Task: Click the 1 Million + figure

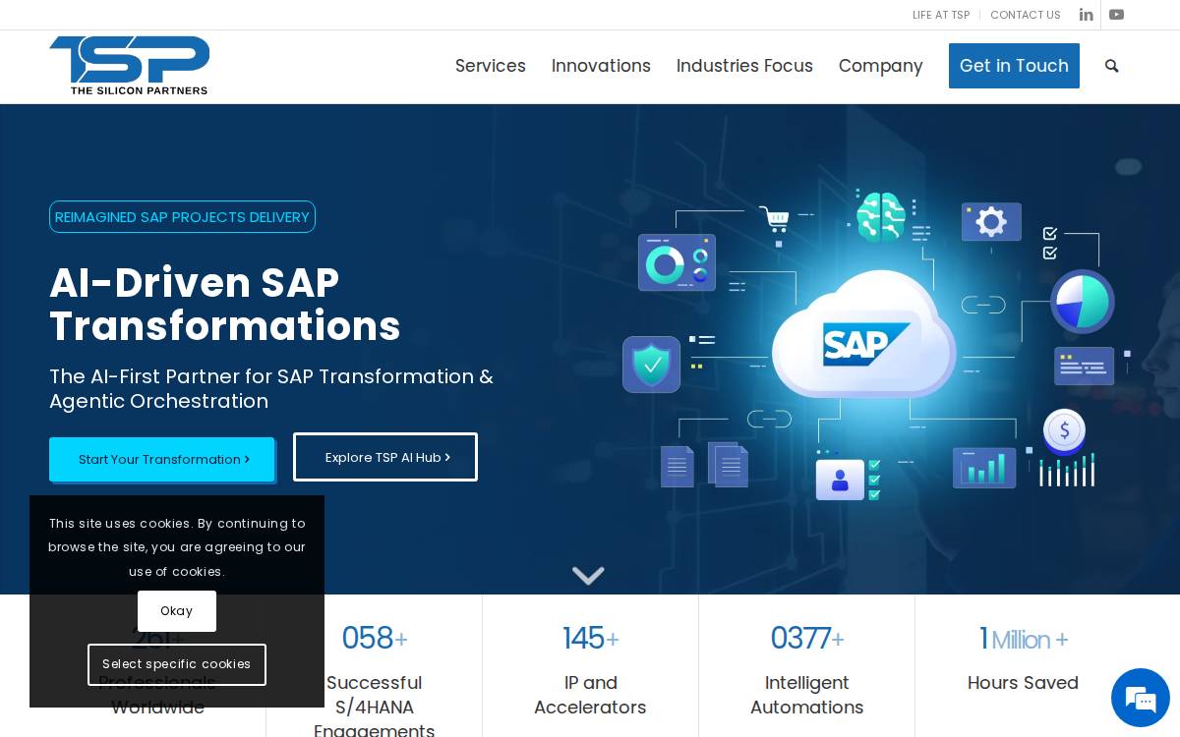Action: click(1023, 639)
